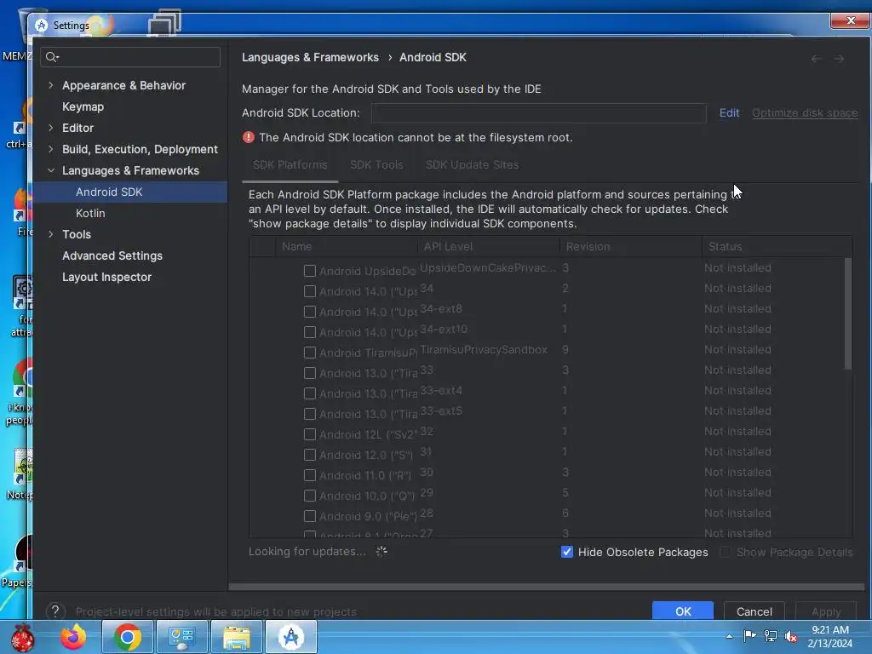
Task: Click the Apply button
Action: coord(826,611)
